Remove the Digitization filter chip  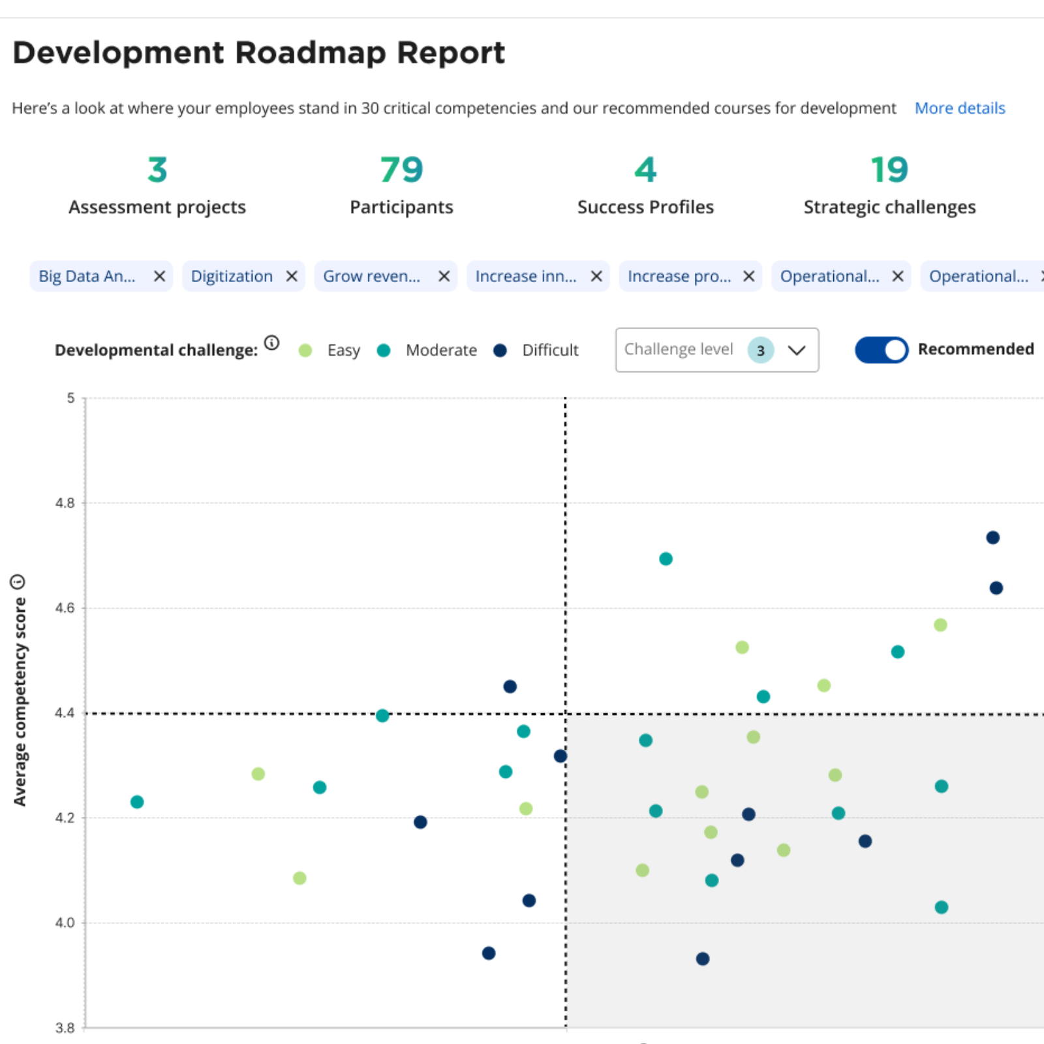(x=292, y=277)
